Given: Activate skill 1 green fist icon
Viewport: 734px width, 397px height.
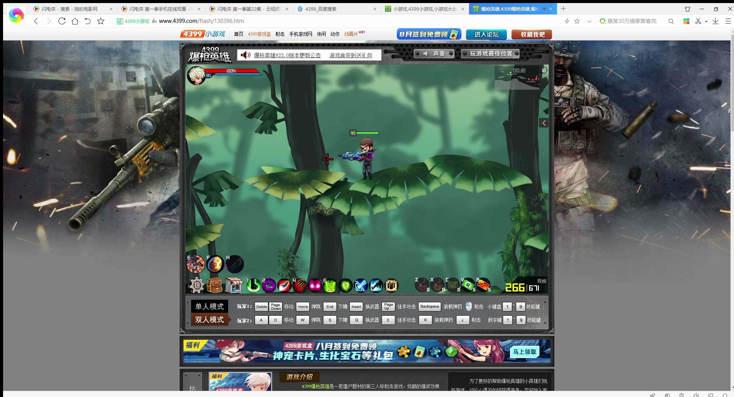Looking at the screenshot, I should point(253,286).
